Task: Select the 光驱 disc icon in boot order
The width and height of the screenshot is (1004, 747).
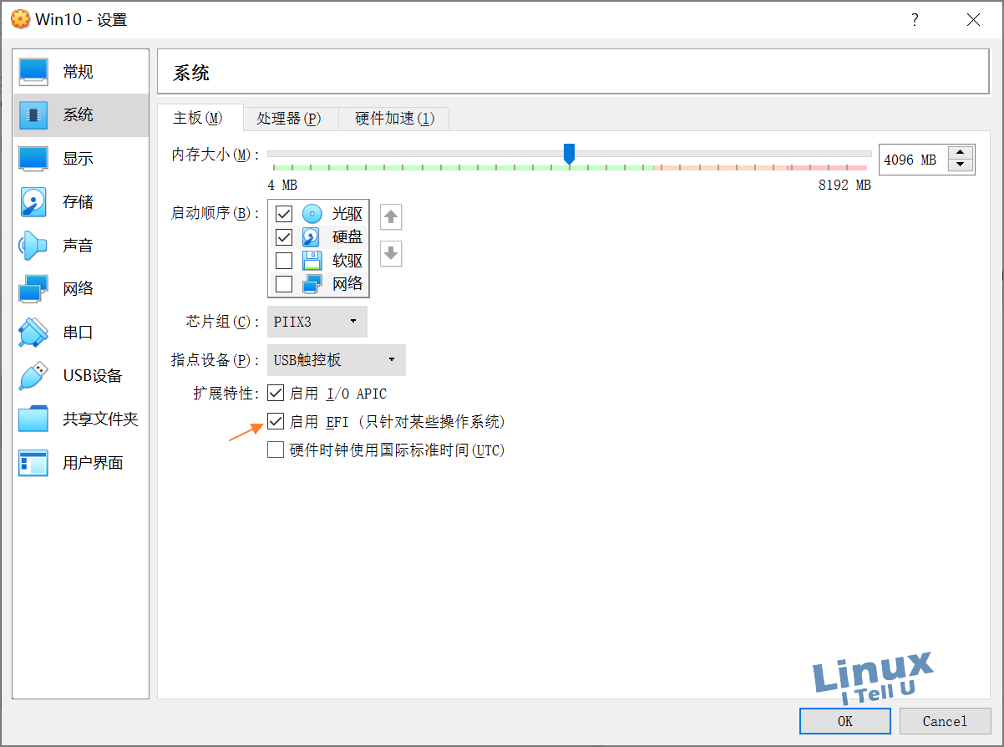Action: [312, 214]
